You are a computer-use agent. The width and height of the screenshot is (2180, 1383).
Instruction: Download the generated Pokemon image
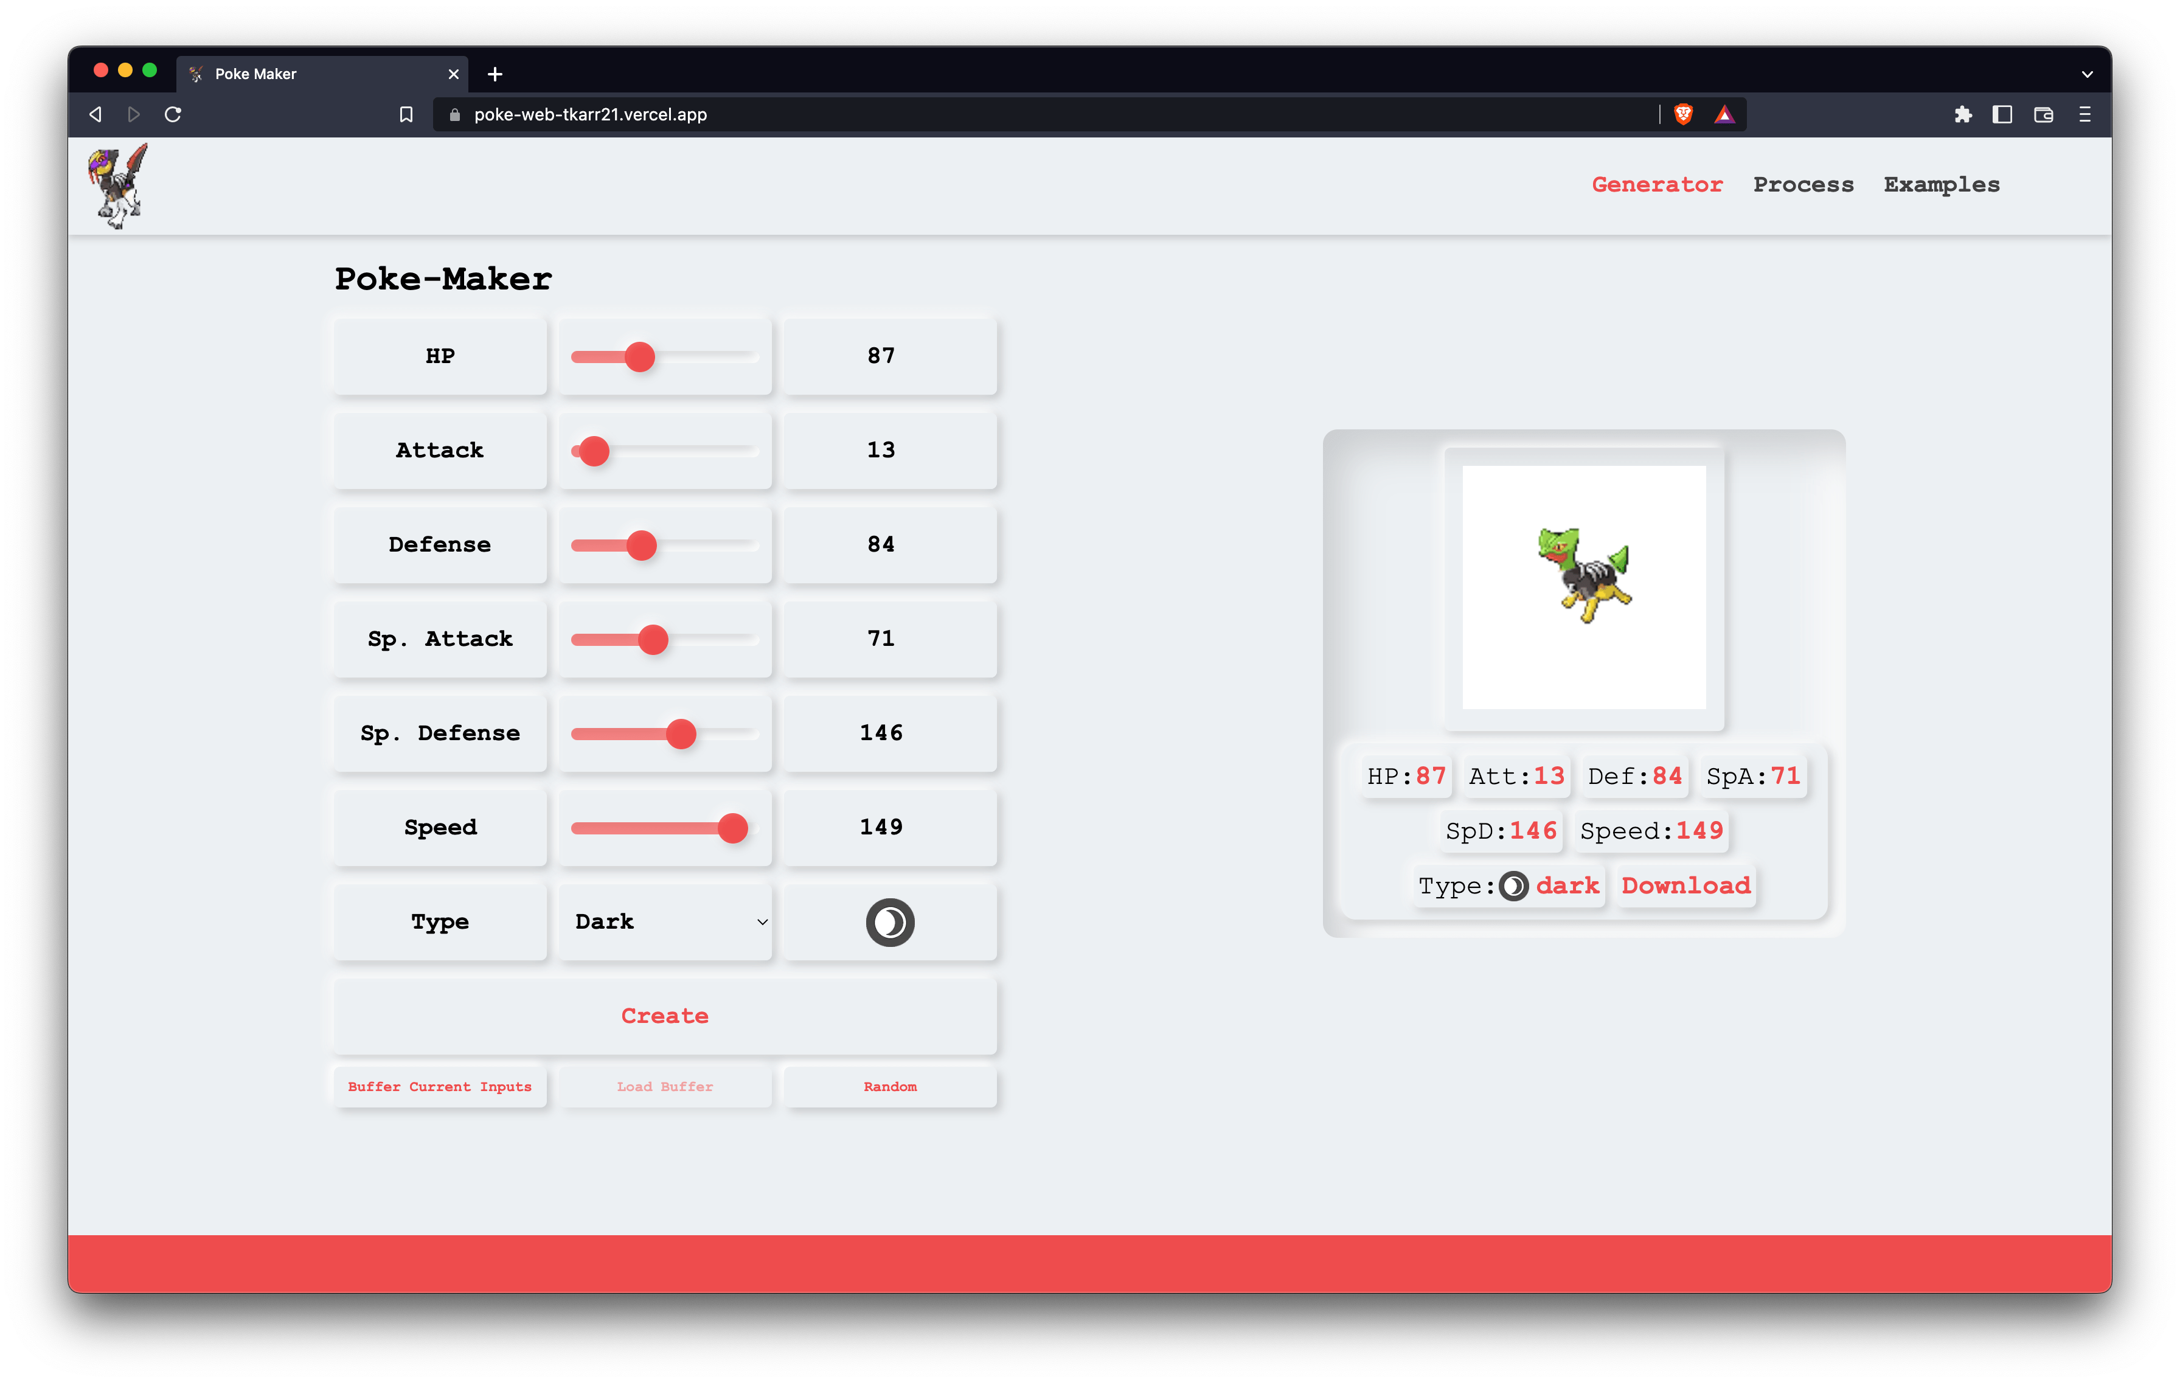pos(1685,886)
